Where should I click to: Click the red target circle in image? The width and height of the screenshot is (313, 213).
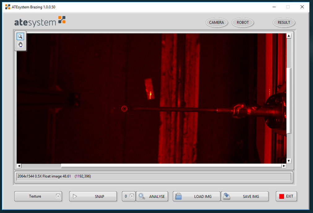coord(124,109)
